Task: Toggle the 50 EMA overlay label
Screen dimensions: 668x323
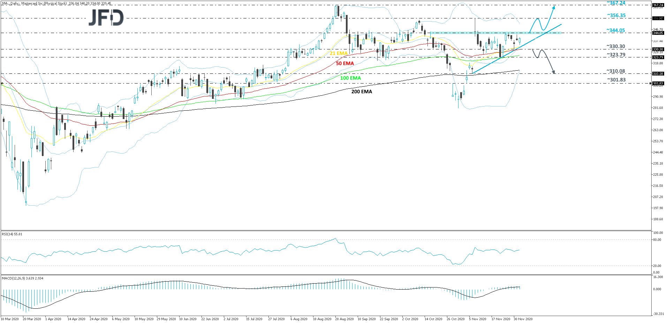Action: pos(344,64)
